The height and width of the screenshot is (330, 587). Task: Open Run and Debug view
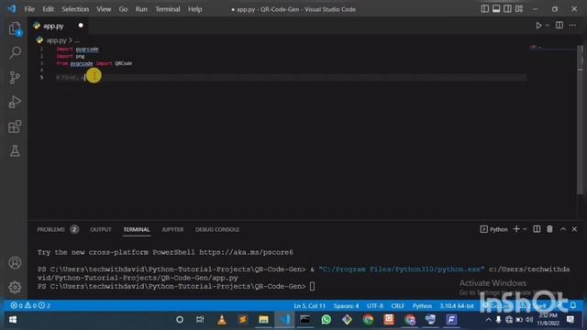click(15, 102)
